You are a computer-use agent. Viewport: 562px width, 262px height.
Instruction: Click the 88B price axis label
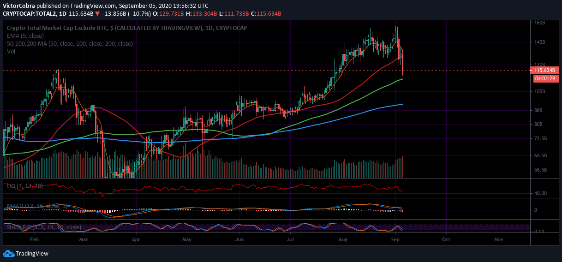[x=539, y=111]
